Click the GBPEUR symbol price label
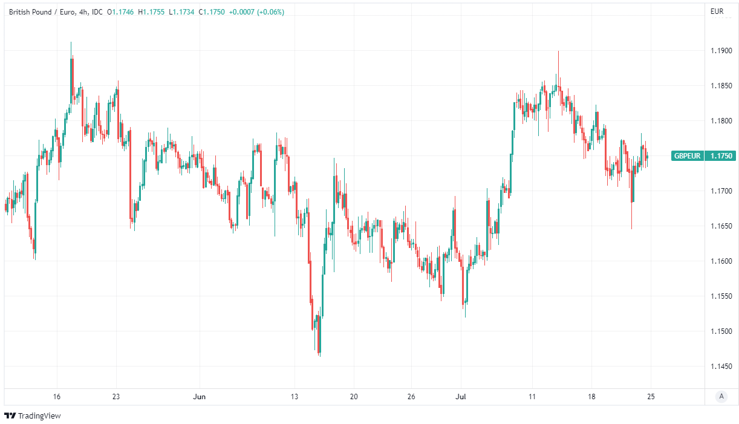The height and width of the screenshot is (424, 739). tap(688, 156)
